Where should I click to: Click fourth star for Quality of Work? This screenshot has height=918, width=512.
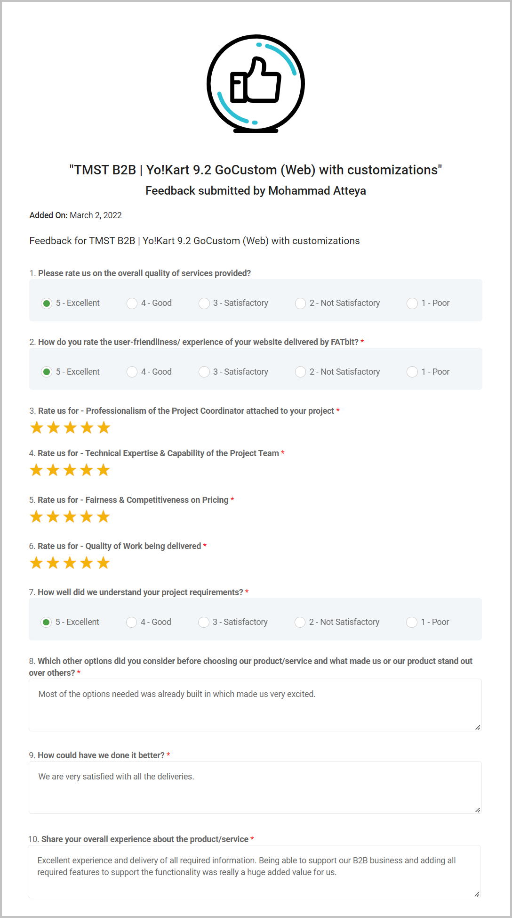[x=87, y=563]
